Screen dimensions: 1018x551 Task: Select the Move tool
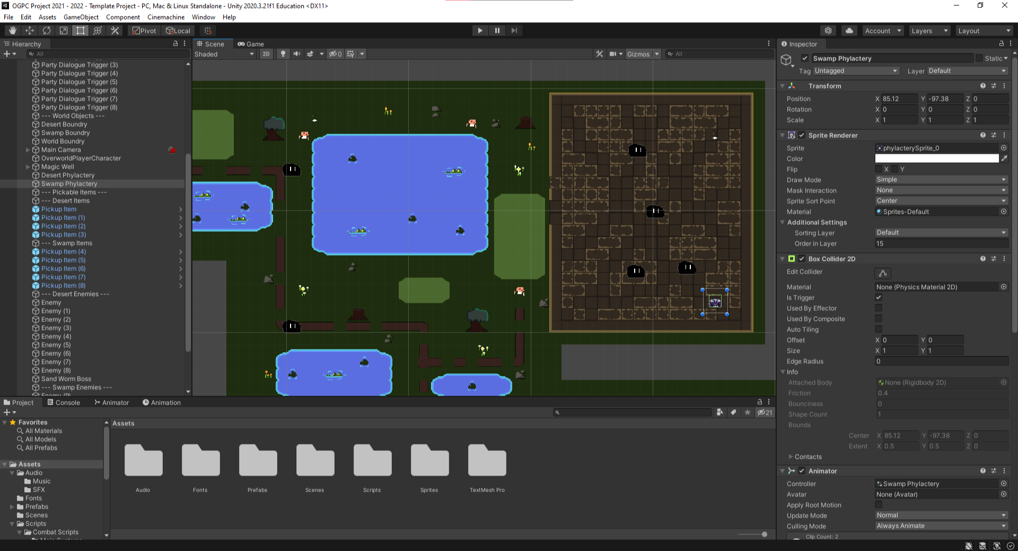pos(30,30)
